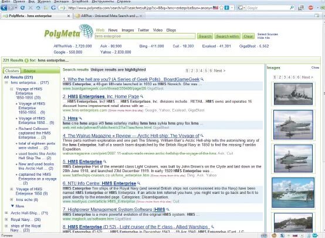Click the GigaBlast - 5,562 hits count
This screenshot has width=325, height=238.
click(254, 46)
